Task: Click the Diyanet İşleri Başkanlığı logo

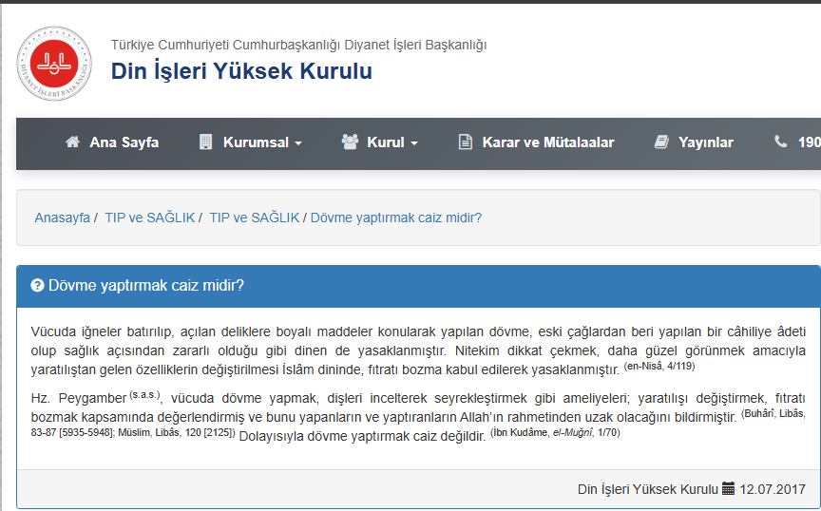Action: pyautogui.click(x=54, y=64)
